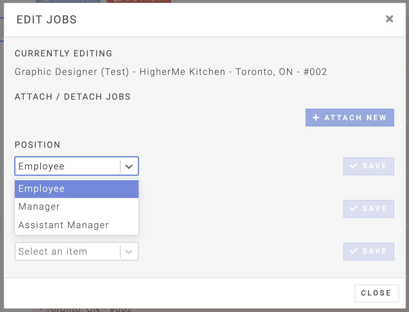
Task: Click the checkmark icon on the middle Save button
Action: point(353,209)
